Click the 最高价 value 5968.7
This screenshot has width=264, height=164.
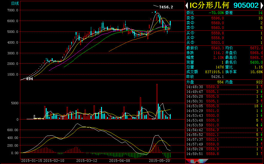[x=257, y=58]
